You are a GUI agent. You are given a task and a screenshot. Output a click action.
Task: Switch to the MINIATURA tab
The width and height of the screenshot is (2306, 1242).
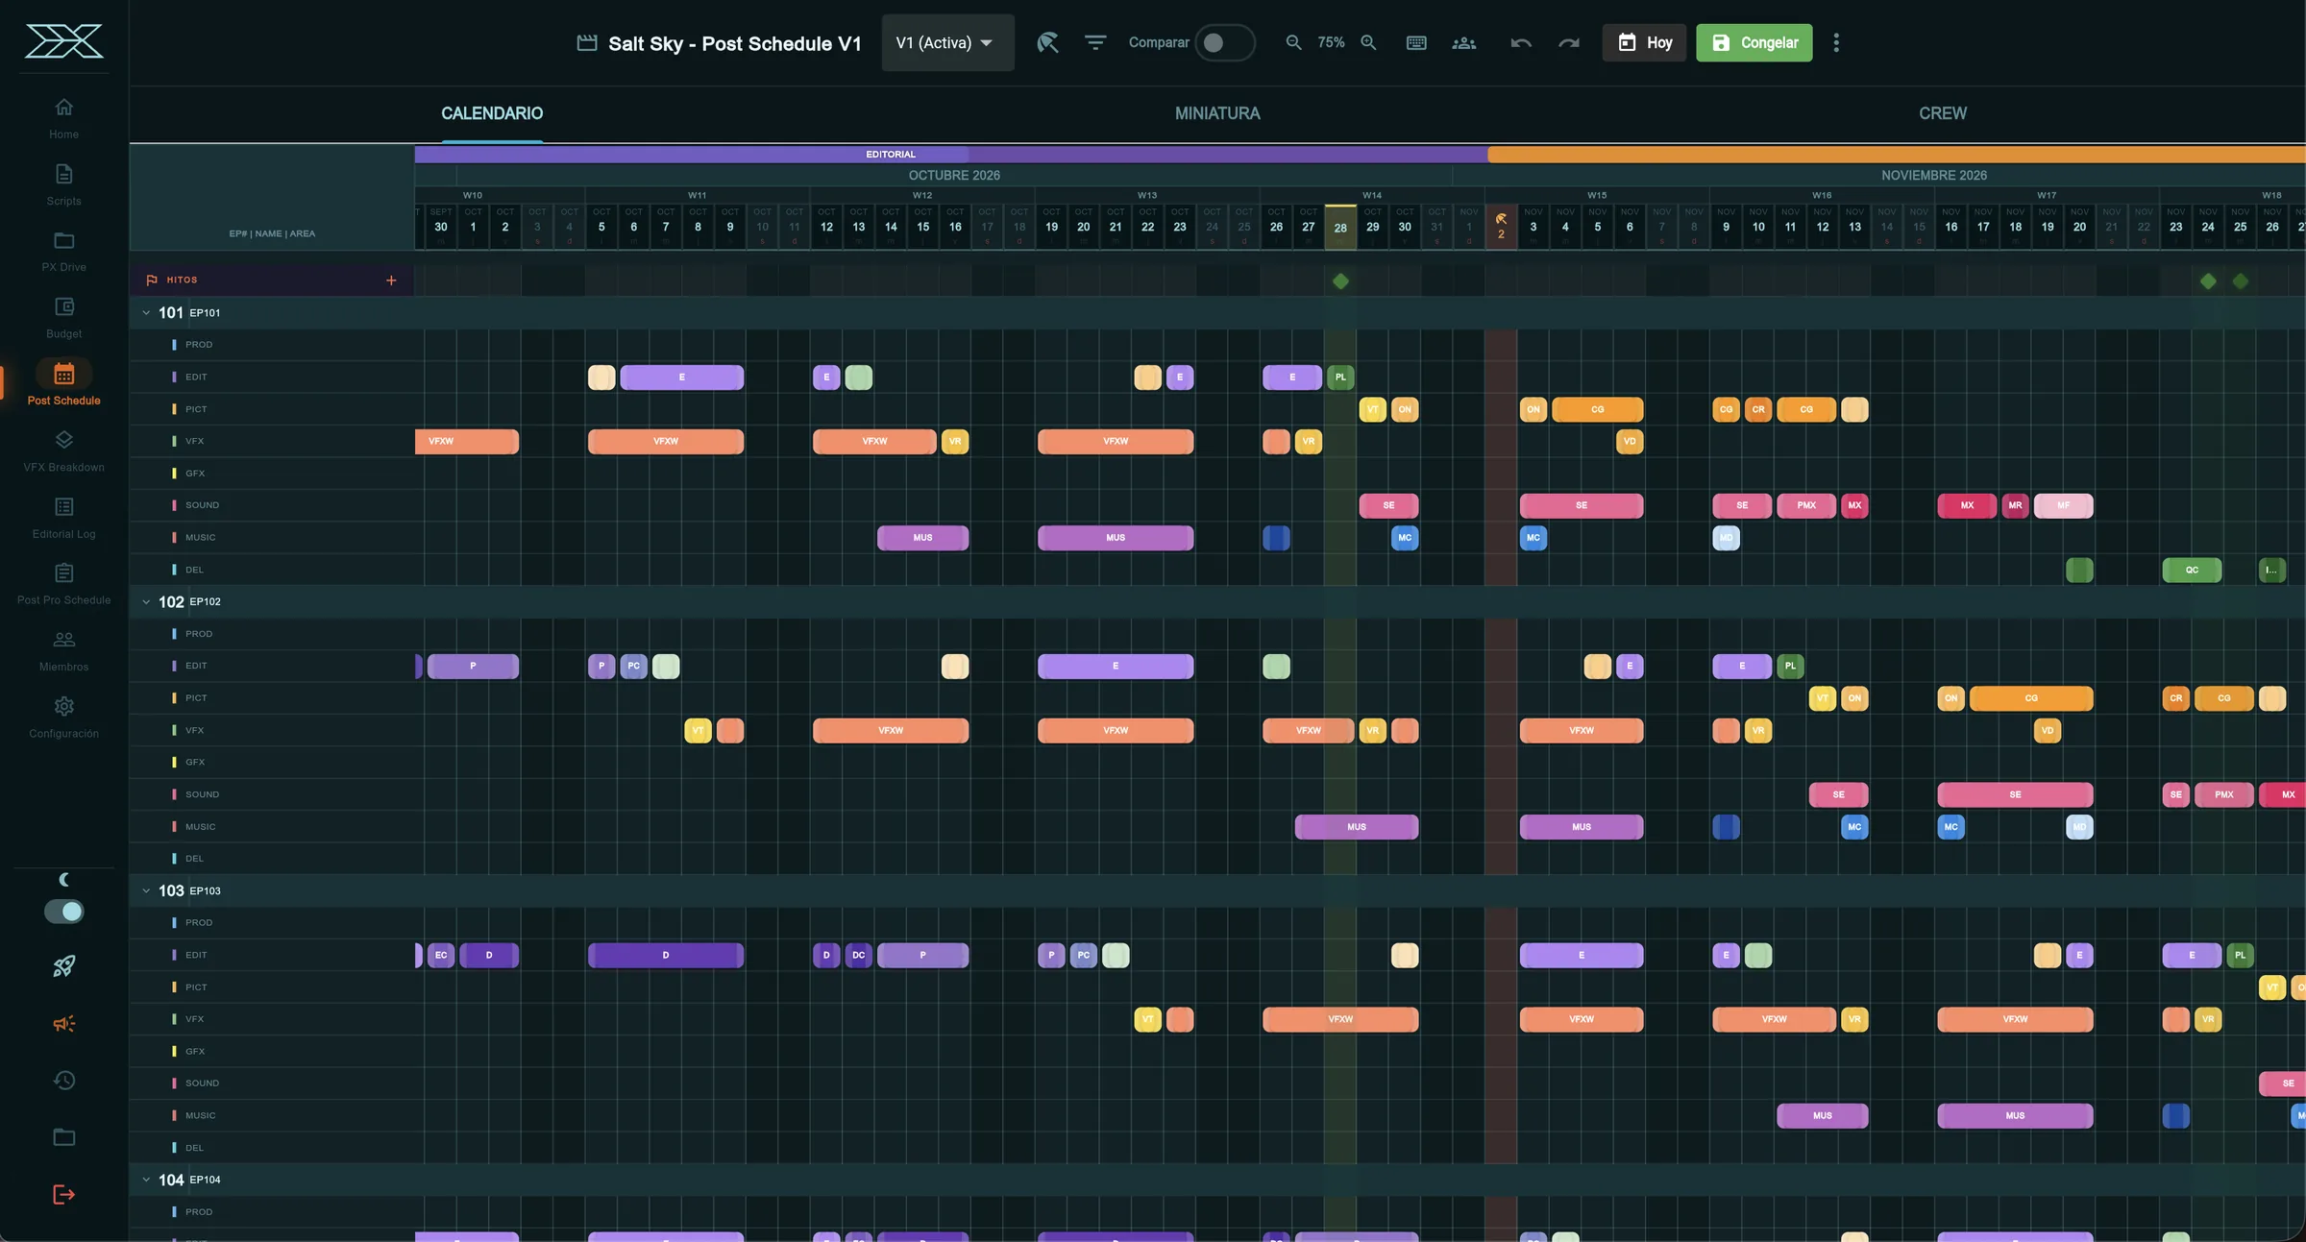(1217, 113)
